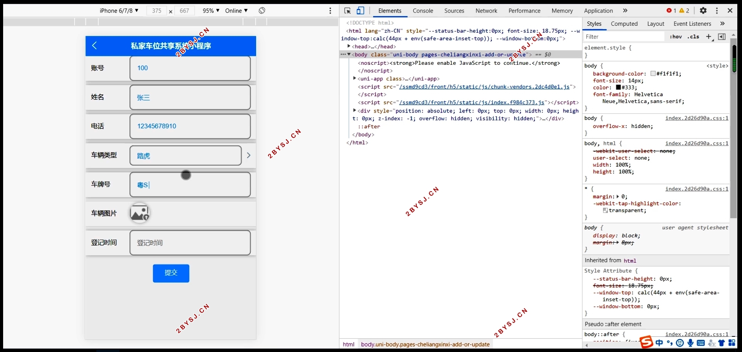Click the 登记时间 registration time field
742x352 pixels.
pyautogui.click(x=190, y=243)
